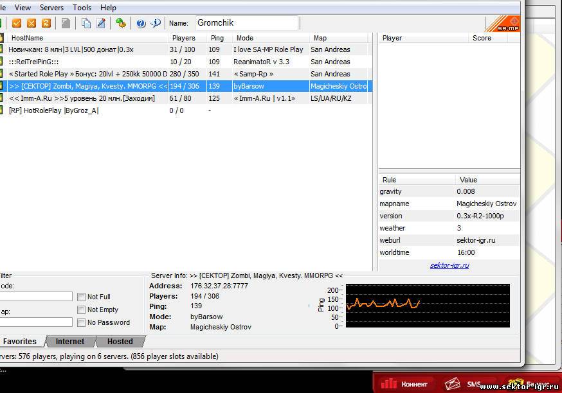
Task: Select the '[RP] HotRolePlay |ByGroz_A|' server row
Action: pos(186,110)
